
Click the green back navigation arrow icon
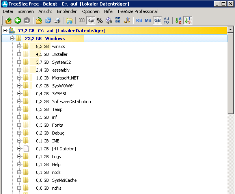coord(18,20)
